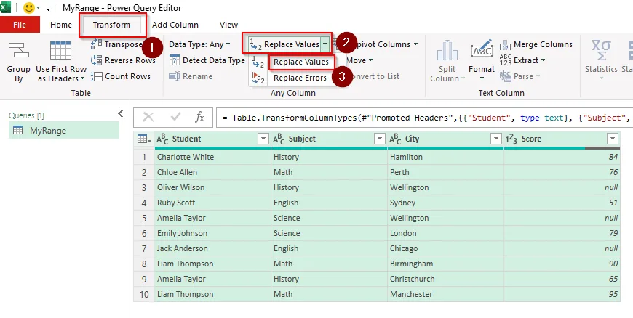The height and width of the screenshot is (318, 633).
Task: Click the cell Oliver Wilson
Action: [x=212, y=187]
